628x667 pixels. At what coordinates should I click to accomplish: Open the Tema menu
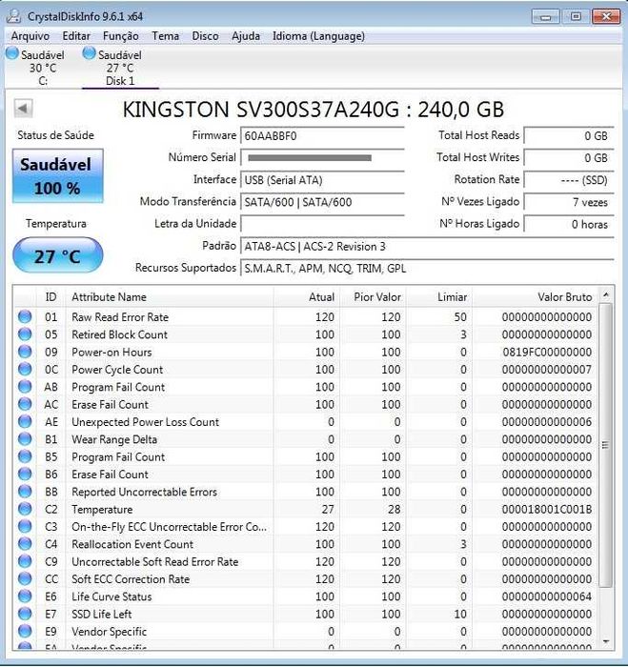166,36
